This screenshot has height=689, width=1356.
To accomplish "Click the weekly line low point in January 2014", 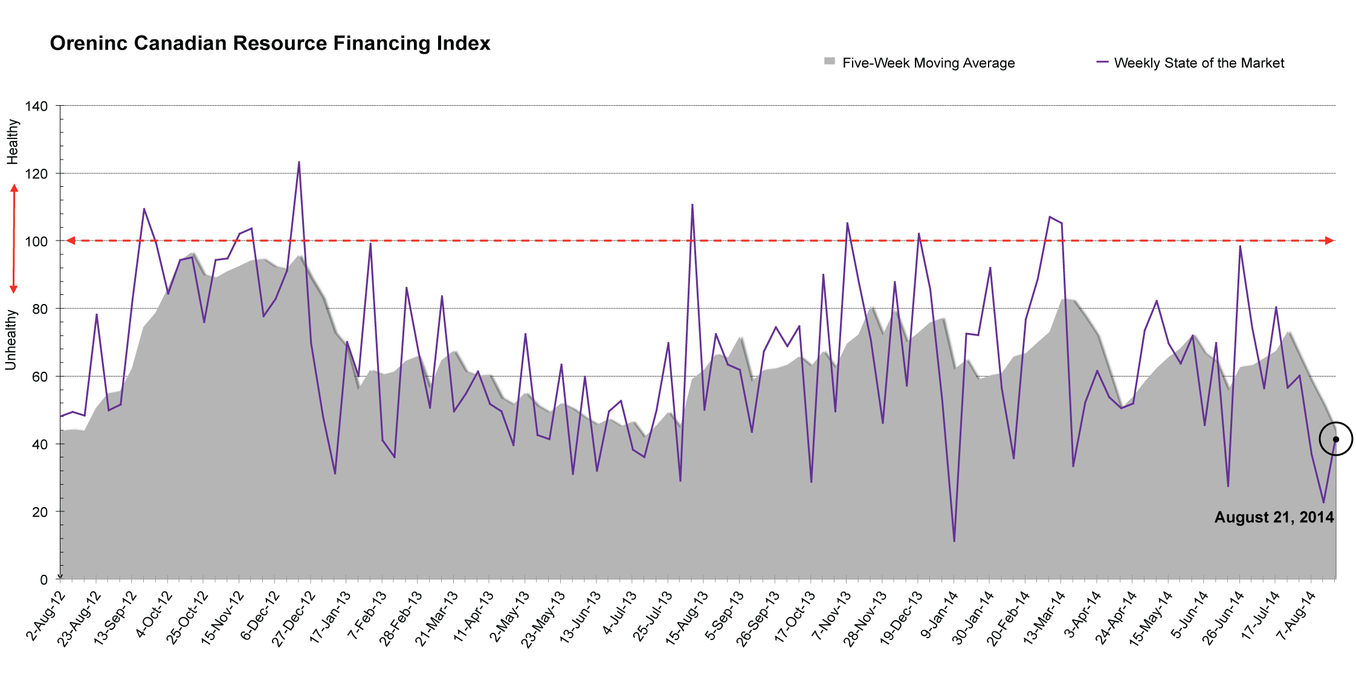I will 954,541.
